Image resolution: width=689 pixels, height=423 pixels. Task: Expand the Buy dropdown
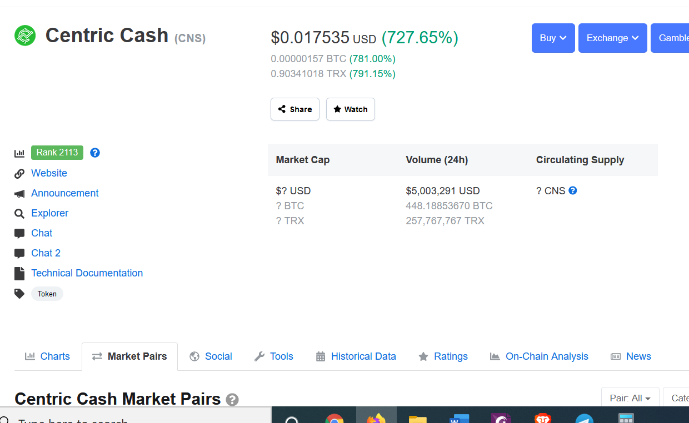(x=552, y=38)
